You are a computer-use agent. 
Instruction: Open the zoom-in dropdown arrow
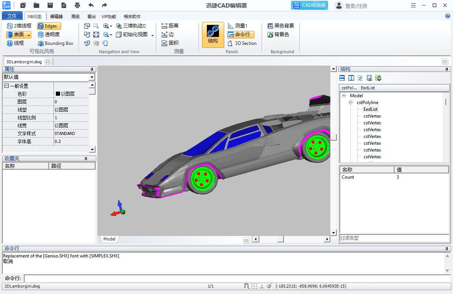click(111, 26)
